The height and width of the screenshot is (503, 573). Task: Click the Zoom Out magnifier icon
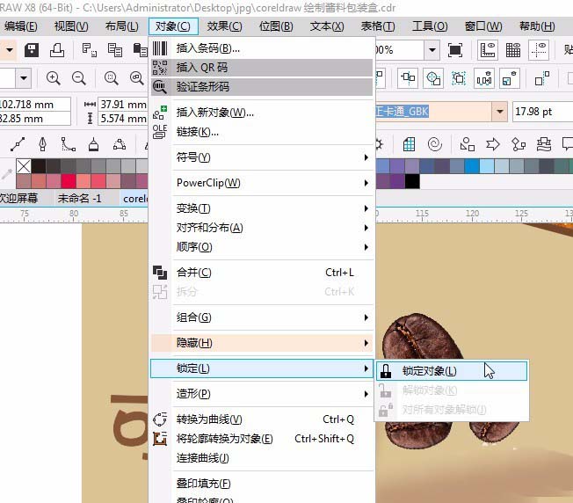78,78
